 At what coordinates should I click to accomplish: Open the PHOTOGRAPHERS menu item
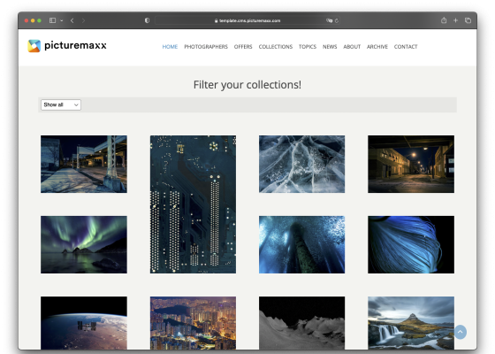coord(206,47)
